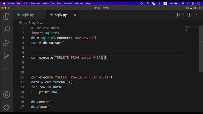Open Control Center in menu bar
Screen dimensions: 203x114
(193, 3)
